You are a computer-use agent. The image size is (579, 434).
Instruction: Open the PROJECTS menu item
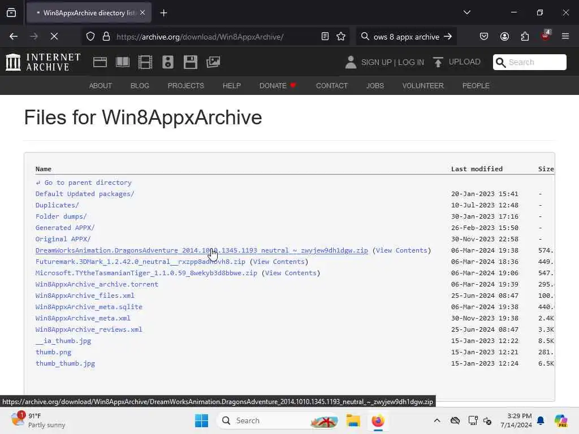185,86
